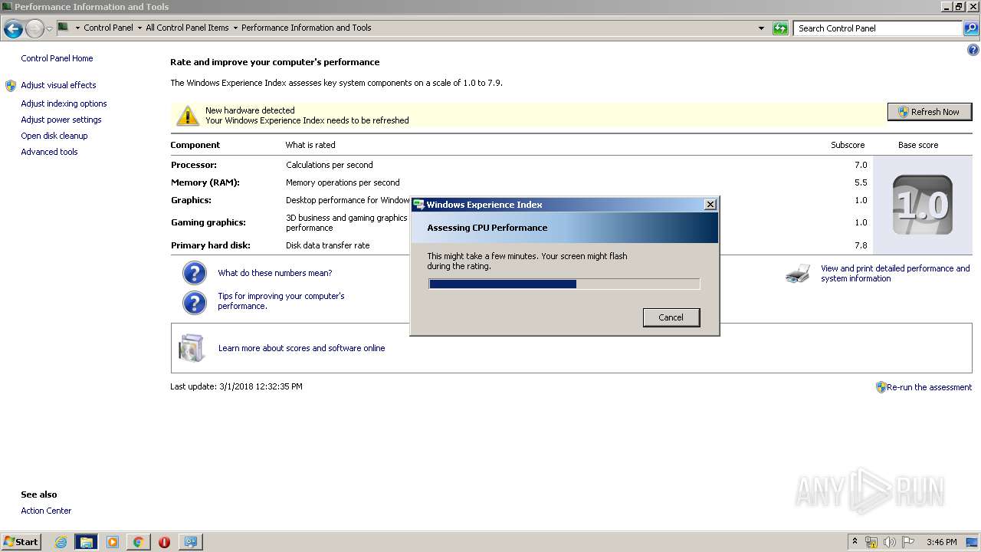Image resolution: width=981 pixels, height=552 pixels.
Task: Click the software box icon beside Learn more
Action: point(192,347)
